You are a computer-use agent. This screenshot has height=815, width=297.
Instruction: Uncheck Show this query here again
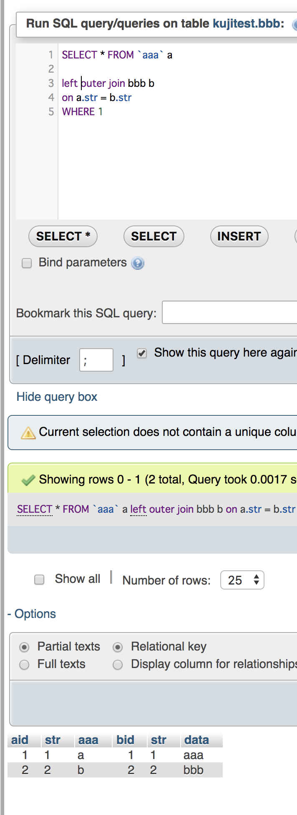[142, 353]
